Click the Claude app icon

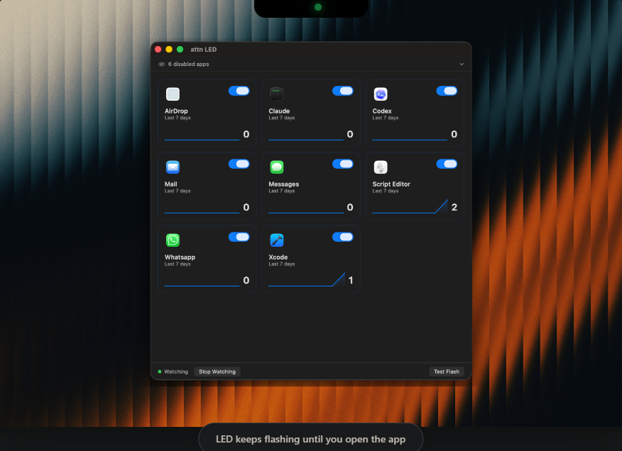click(276, 94)
